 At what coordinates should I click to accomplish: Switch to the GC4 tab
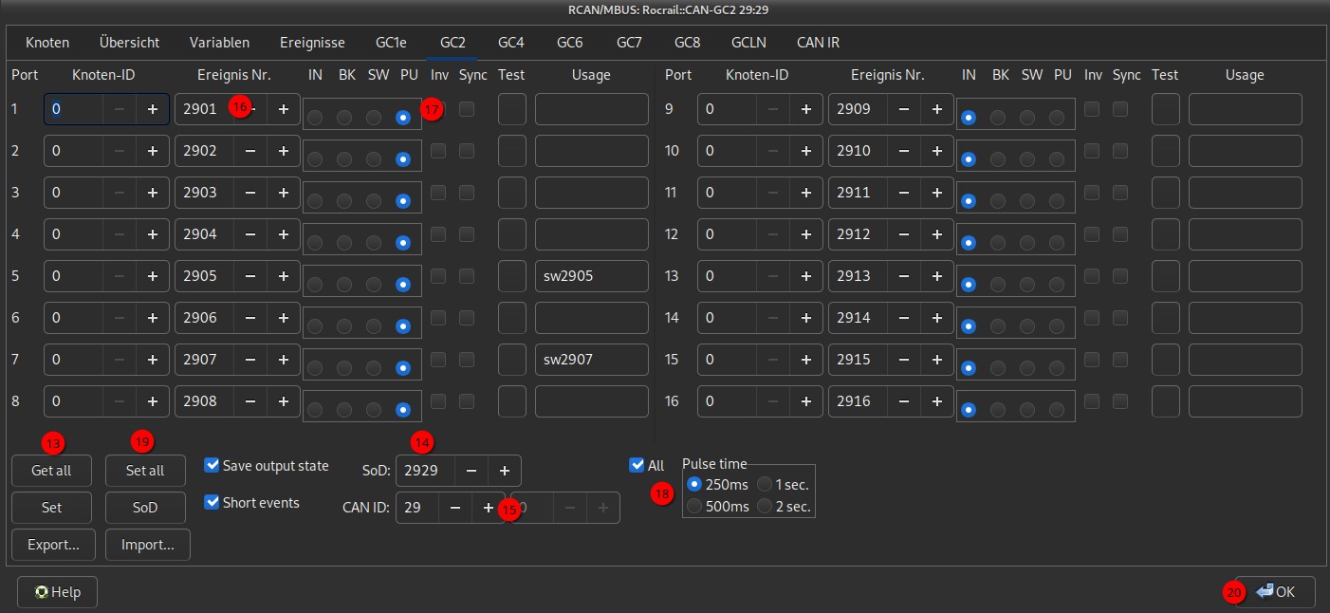pos(511,43)
